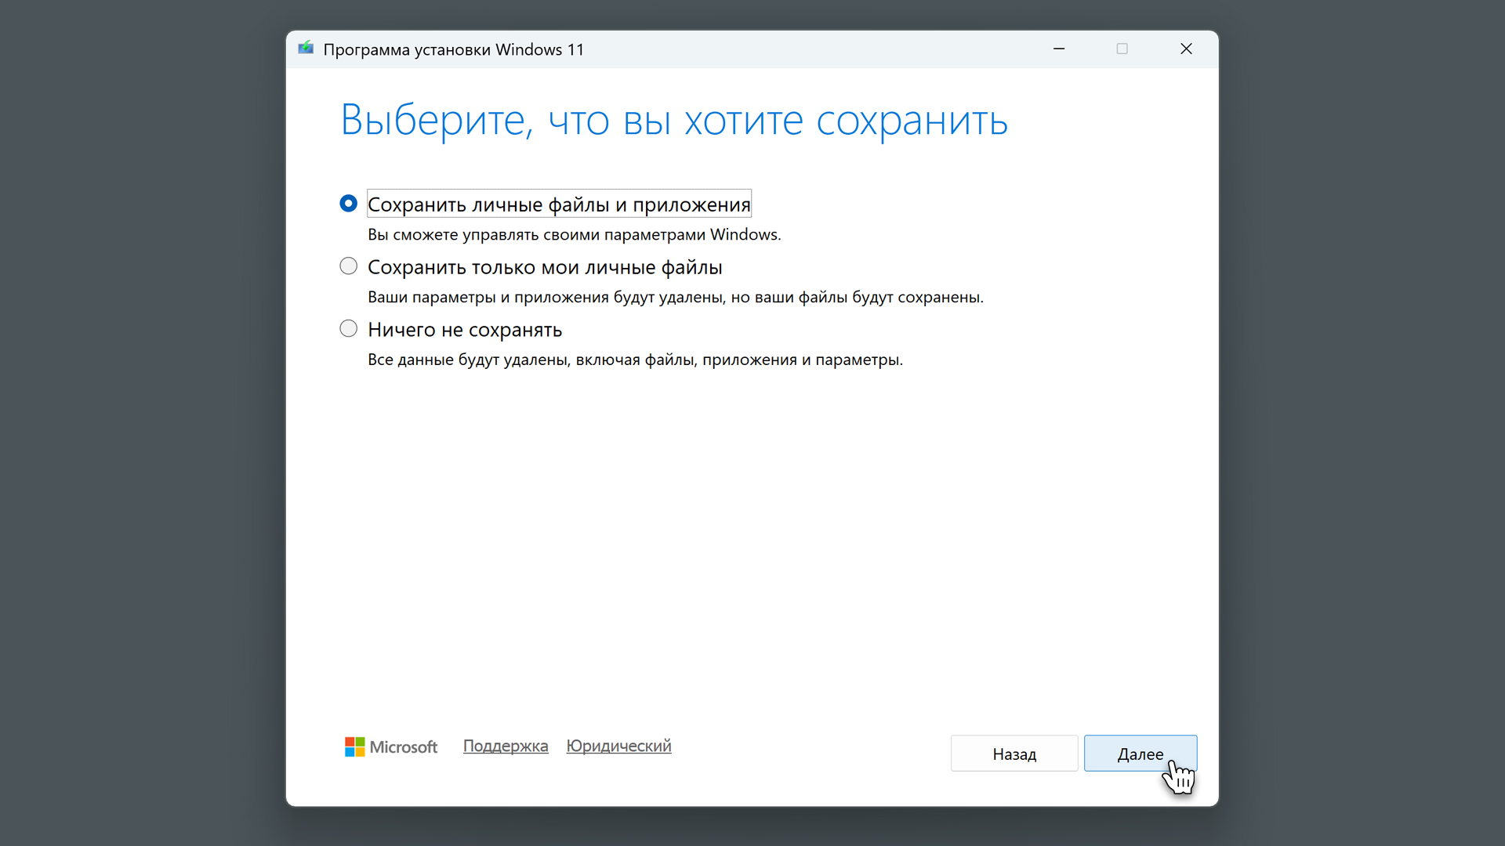Click the description starting with 'Ваши параметры и приложения'
Viewport: 1505px width, 846px height.
675,297
